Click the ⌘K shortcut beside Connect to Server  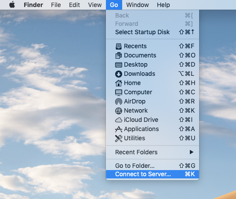(190, 174)
